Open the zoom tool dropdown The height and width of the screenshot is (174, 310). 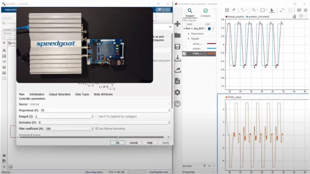[x=255, y=10]
